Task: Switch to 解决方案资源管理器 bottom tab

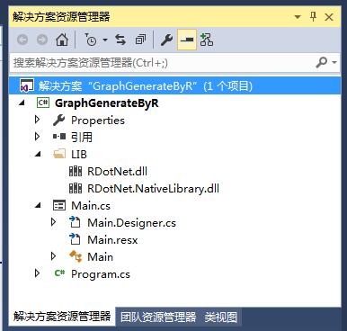Action: coord(62,317)
